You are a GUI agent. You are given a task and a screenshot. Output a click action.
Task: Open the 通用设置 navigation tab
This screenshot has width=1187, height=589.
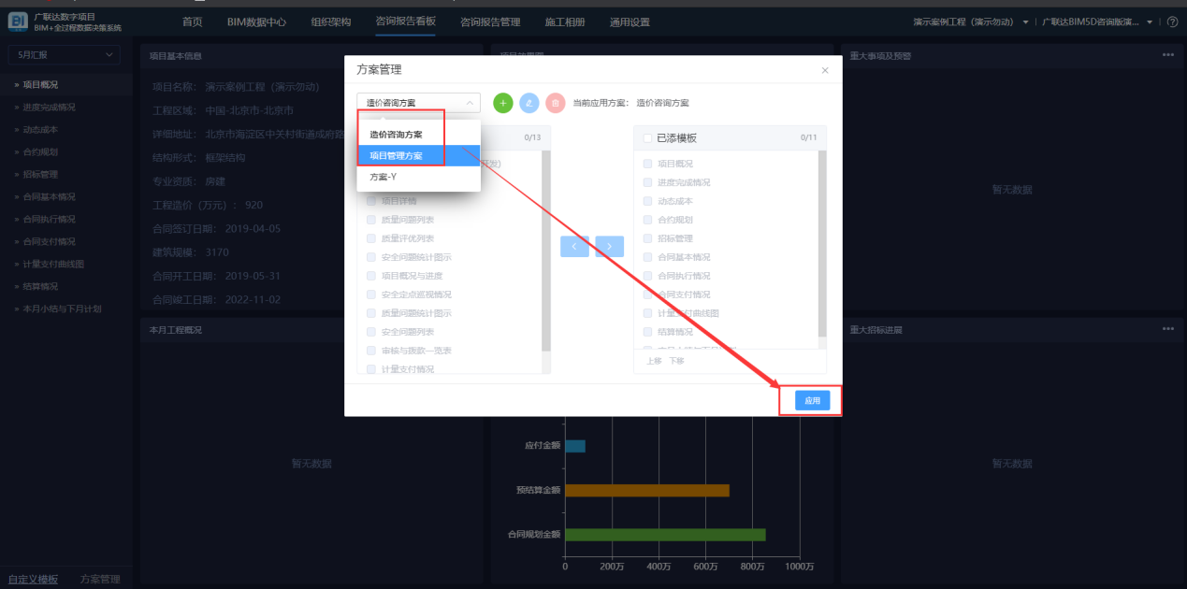630,22
